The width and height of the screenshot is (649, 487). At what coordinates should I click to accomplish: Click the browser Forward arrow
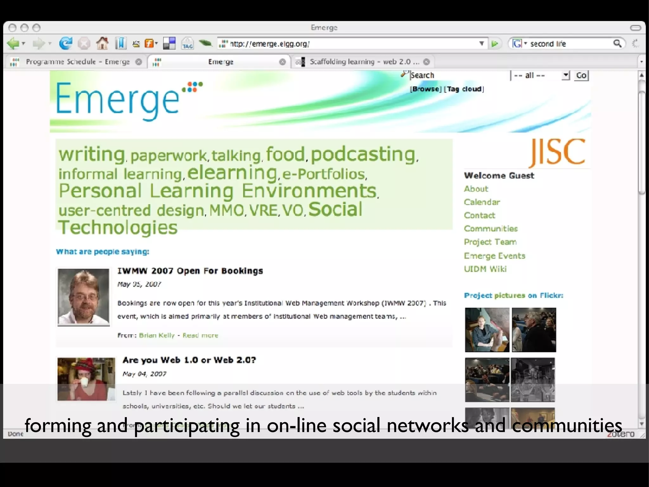tap(39, 43)
